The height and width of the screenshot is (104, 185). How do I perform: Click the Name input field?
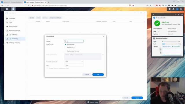pyautogui.click(x=74, y=41)
